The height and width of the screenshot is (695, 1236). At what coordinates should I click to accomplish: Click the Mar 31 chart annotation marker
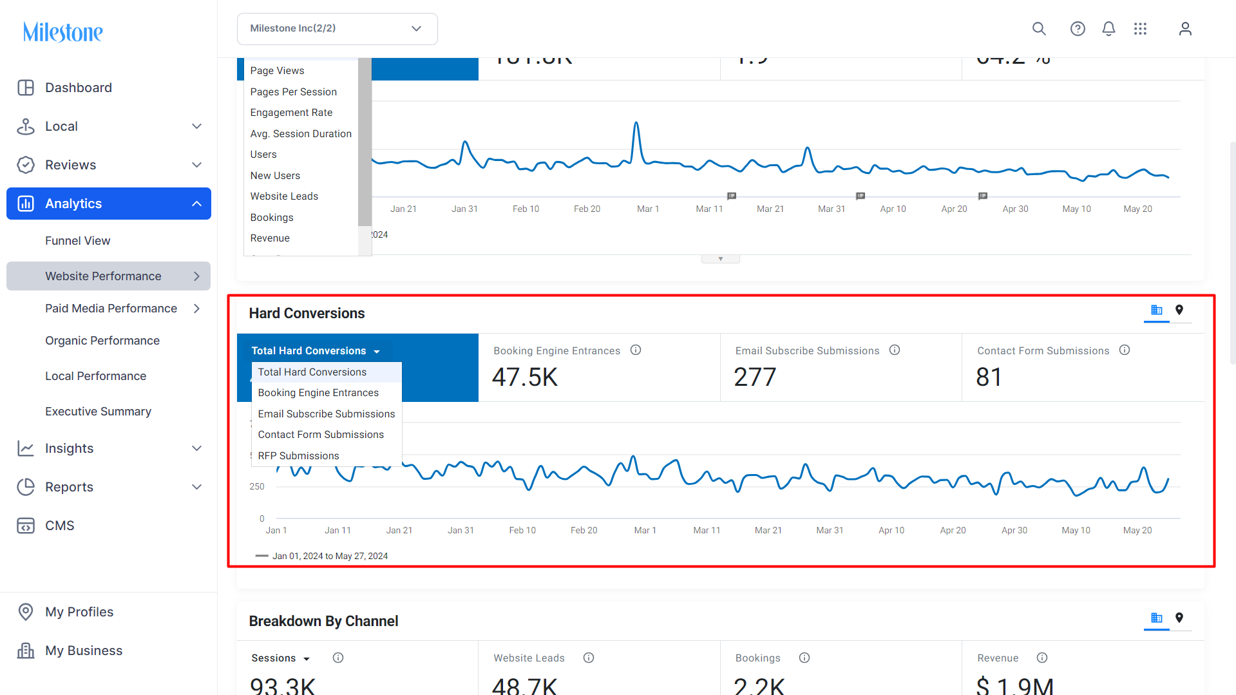(x=860, y=196)
